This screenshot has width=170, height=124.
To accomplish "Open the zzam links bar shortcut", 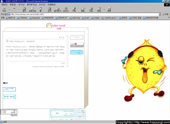I will (86, 18).
